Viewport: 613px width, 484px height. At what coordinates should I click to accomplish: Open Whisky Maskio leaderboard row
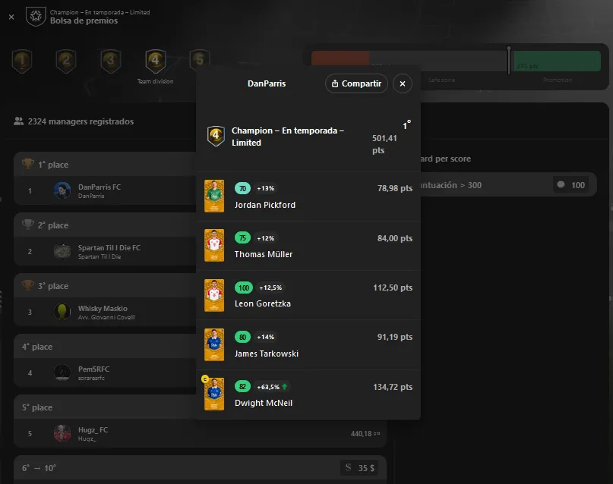point(106,312)
